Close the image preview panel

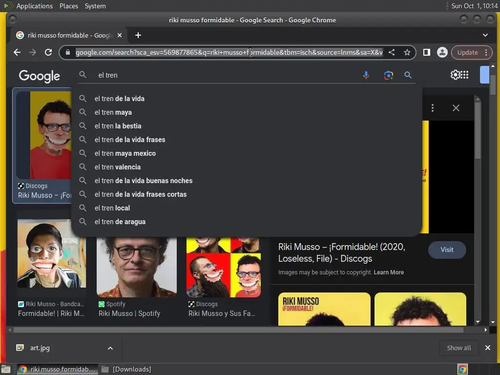(x=456, y=108)
